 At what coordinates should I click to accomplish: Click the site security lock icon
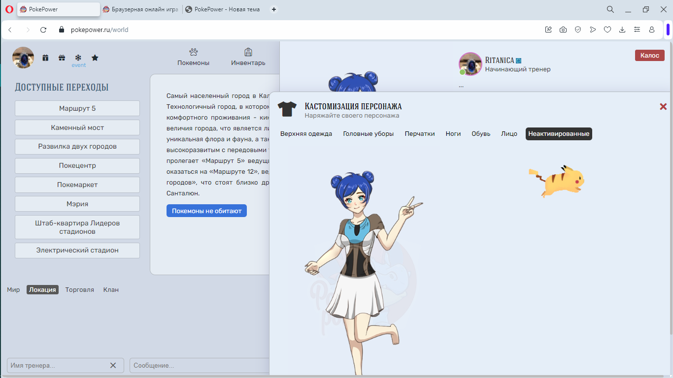[x=62, y=30]
